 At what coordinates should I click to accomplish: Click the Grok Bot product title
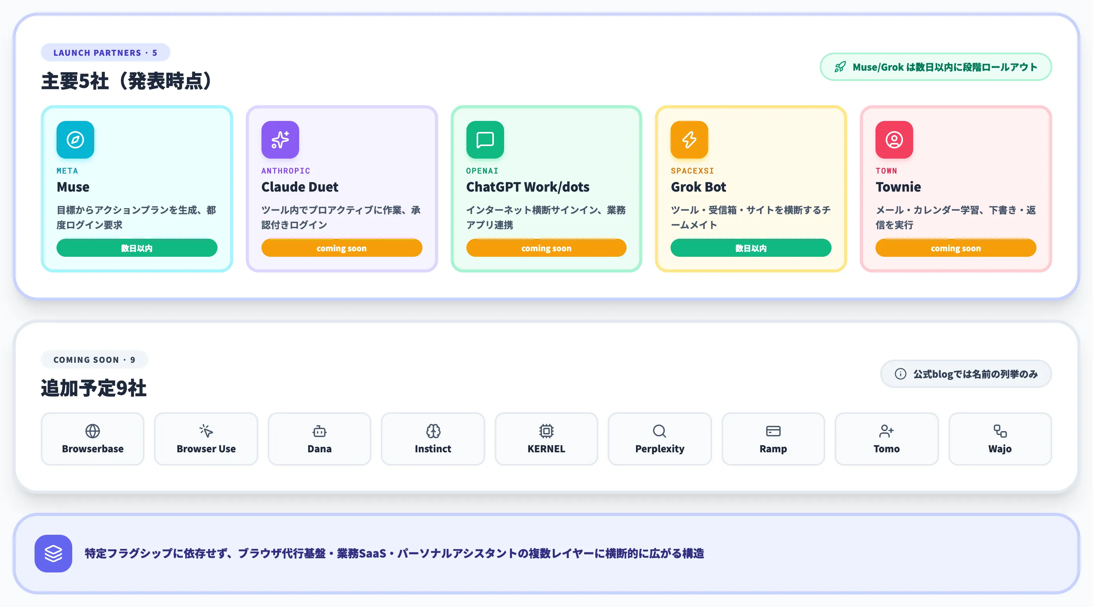(x=698, y=187)
